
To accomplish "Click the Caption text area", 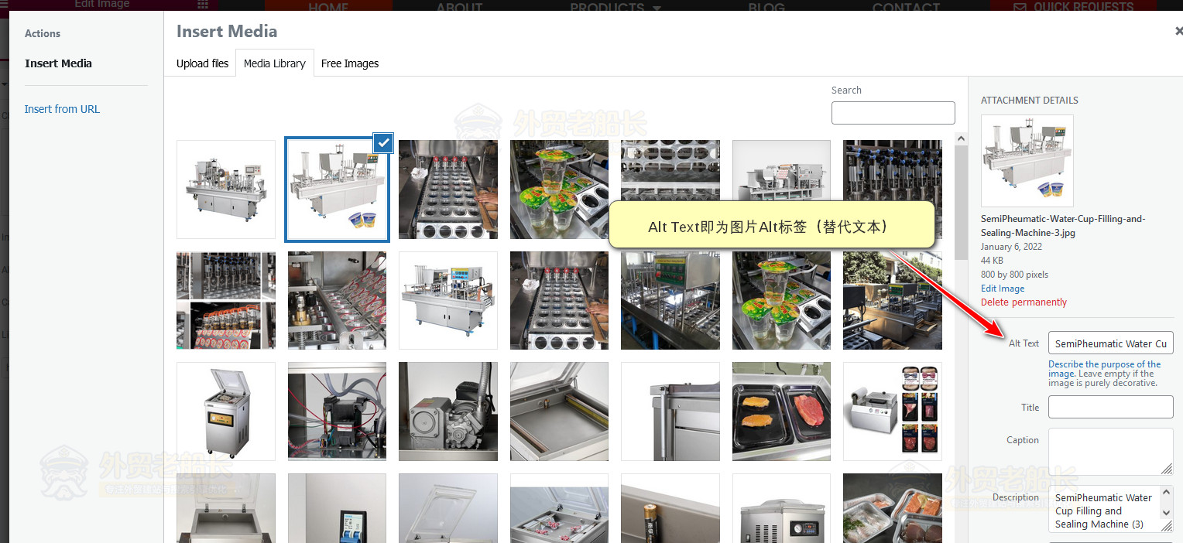I will [x=1110, y=451].
